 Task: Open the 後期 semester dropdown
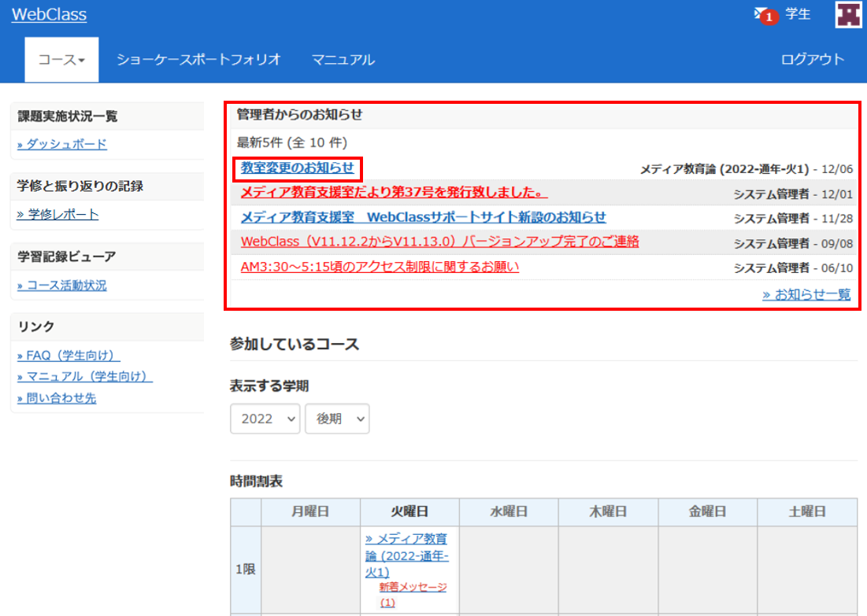337,419
